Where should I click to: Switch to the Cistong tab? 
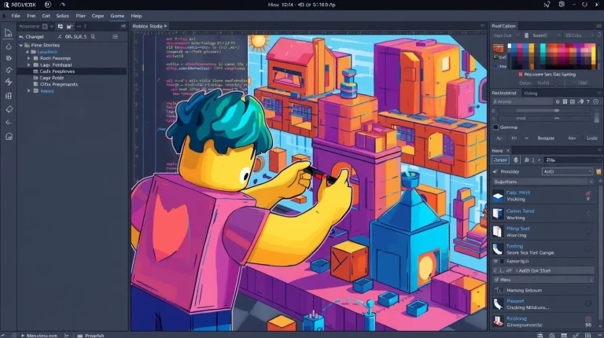[x=530, y=94]
